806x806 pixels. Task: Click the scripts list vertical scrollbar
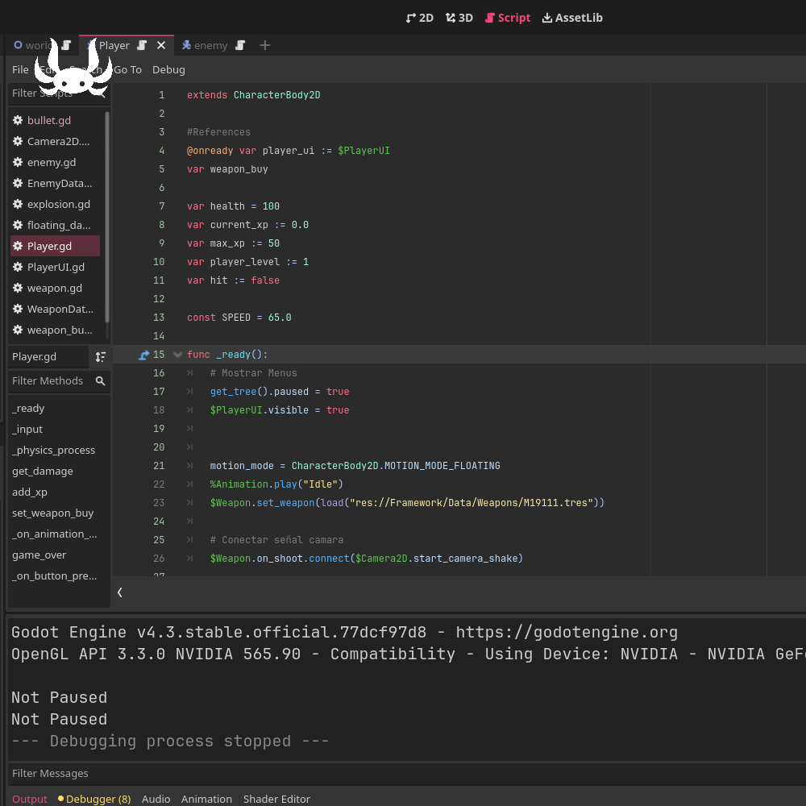pyautogui.click(x=107, y=216)
